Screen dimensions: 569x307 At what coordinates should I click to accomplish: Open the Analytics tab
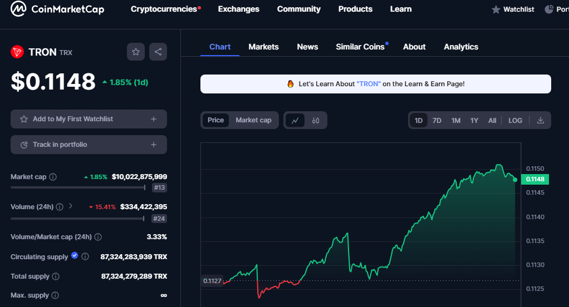[461, 47]
